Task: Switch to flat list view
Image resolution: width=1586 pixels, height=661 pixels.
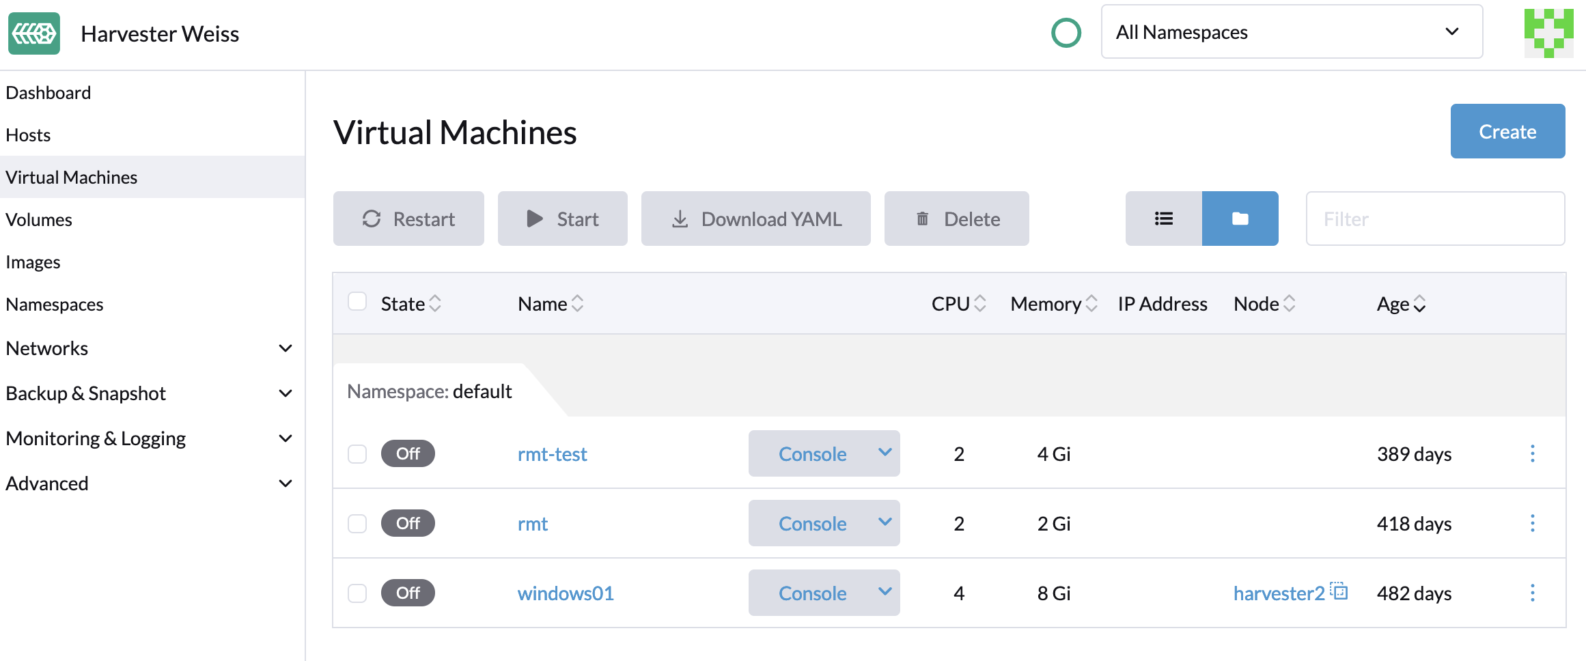Action: [1163, 219]
